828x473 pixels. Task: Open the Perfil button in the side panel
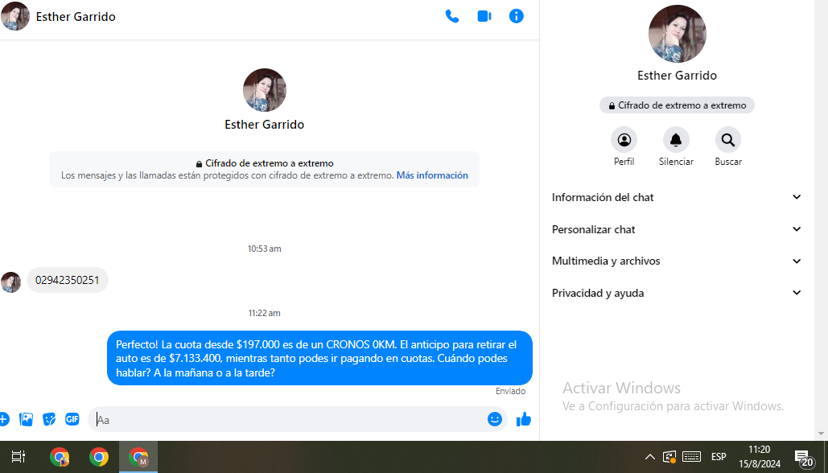click(624, 140)
